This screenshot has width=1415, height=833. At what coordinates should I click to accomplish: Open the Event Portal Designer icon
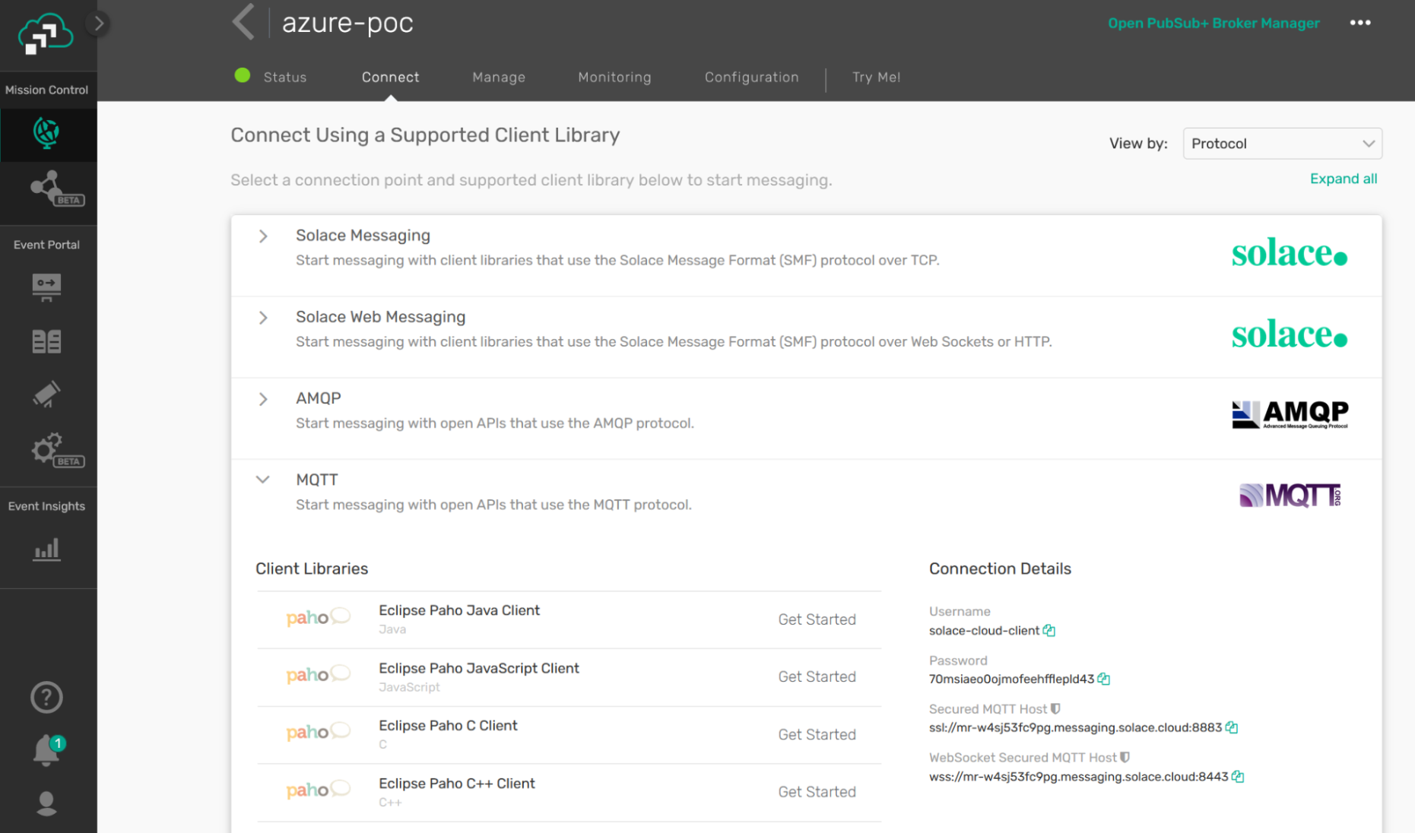[x=47, y=287]
